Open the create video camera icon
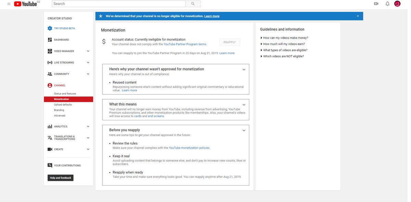This screenshot has width=411, height=202. 376,4
